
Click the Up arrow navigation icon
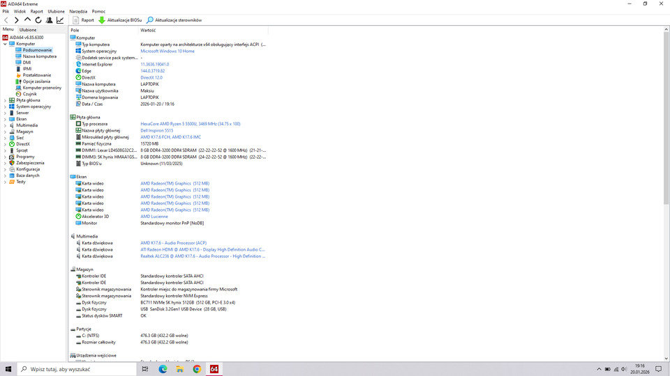28,20
